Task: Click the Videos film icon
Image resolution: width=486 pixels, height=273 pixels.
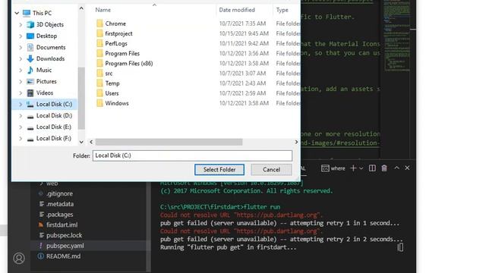Action: click(x=30, y=93)
